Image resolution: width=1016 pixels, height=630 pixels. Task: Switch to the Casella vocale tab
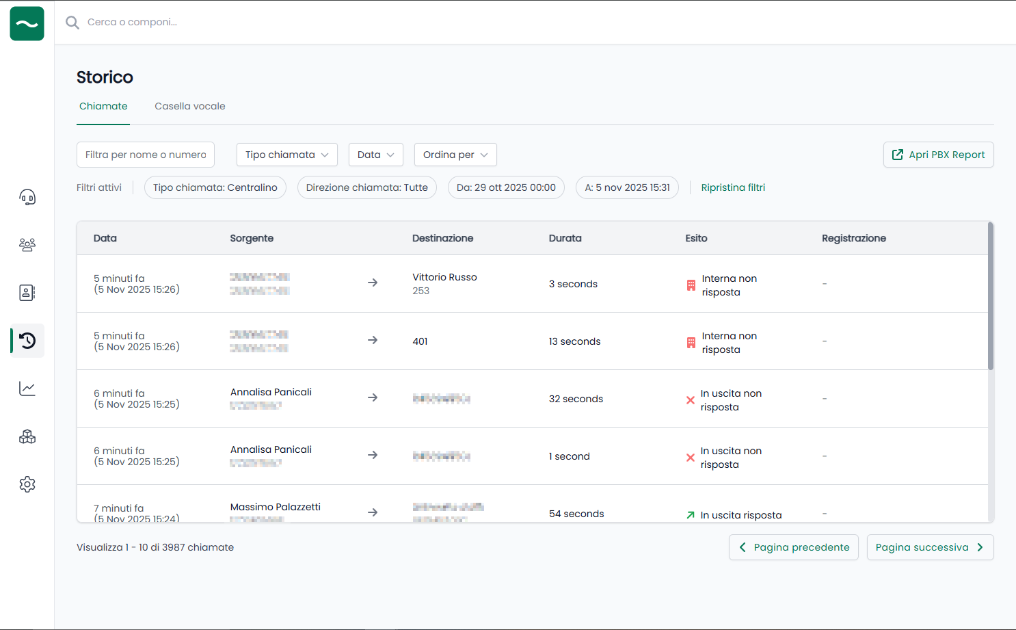point(189,106)
